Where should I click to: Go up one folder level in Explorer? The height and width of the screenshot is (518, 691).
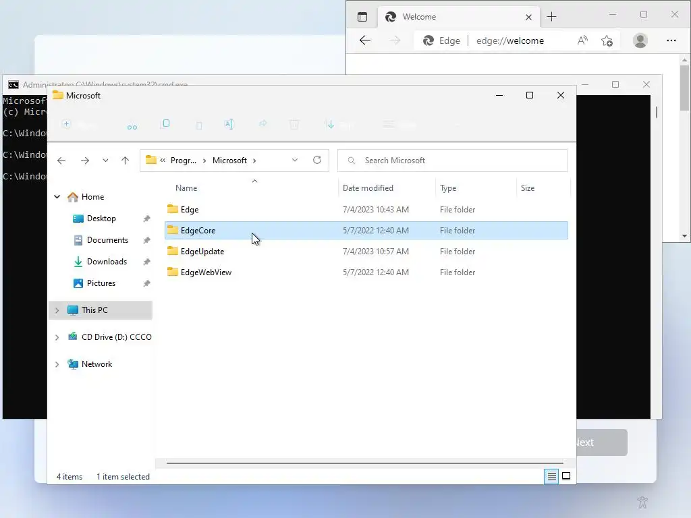coord(125,161)
